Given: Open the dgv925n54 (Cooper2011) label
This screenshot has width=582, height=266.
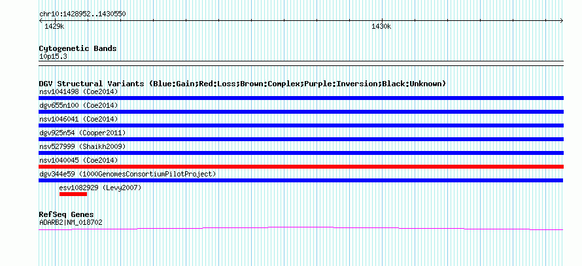Looking at the screenshot, I should pyautogui.click(x=82, y=133).
